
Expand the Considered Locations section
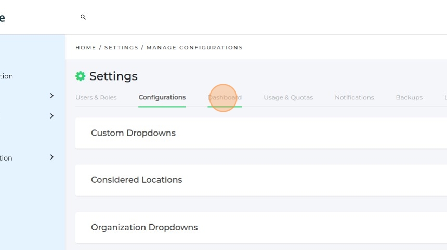pyautogui.click(x=137, y=180)
